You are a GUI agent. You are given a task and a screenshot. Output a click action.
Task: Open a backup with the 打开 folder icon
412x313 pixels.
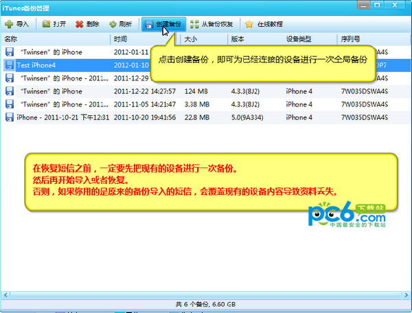click(x=46, y=24)
